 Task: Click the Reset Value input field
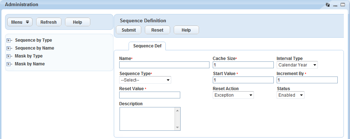point(150,95)
